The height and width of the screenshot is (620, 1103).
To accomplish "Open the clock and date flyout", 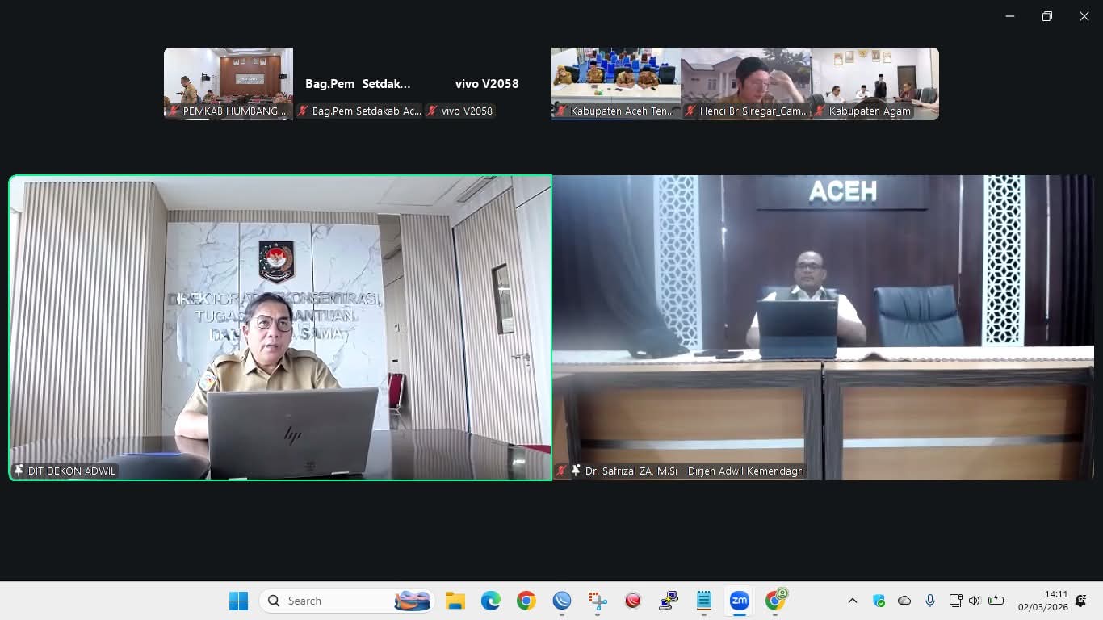I will point(1042,601).
